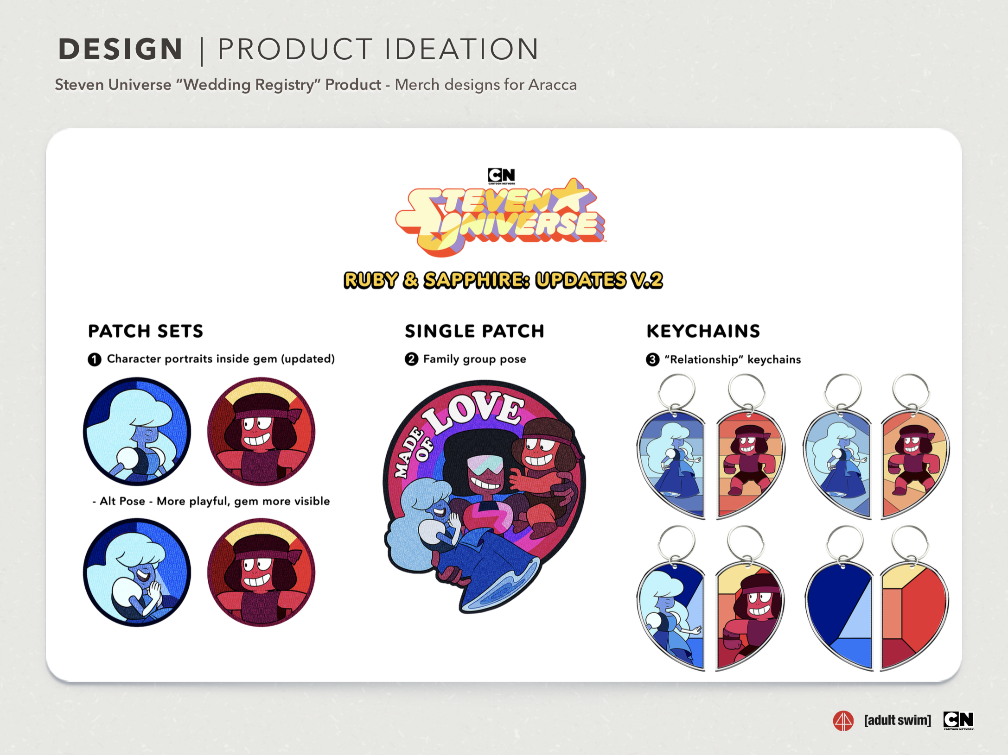
Task: Click the Patch Sets heading
Action: (x=146, y=331)
